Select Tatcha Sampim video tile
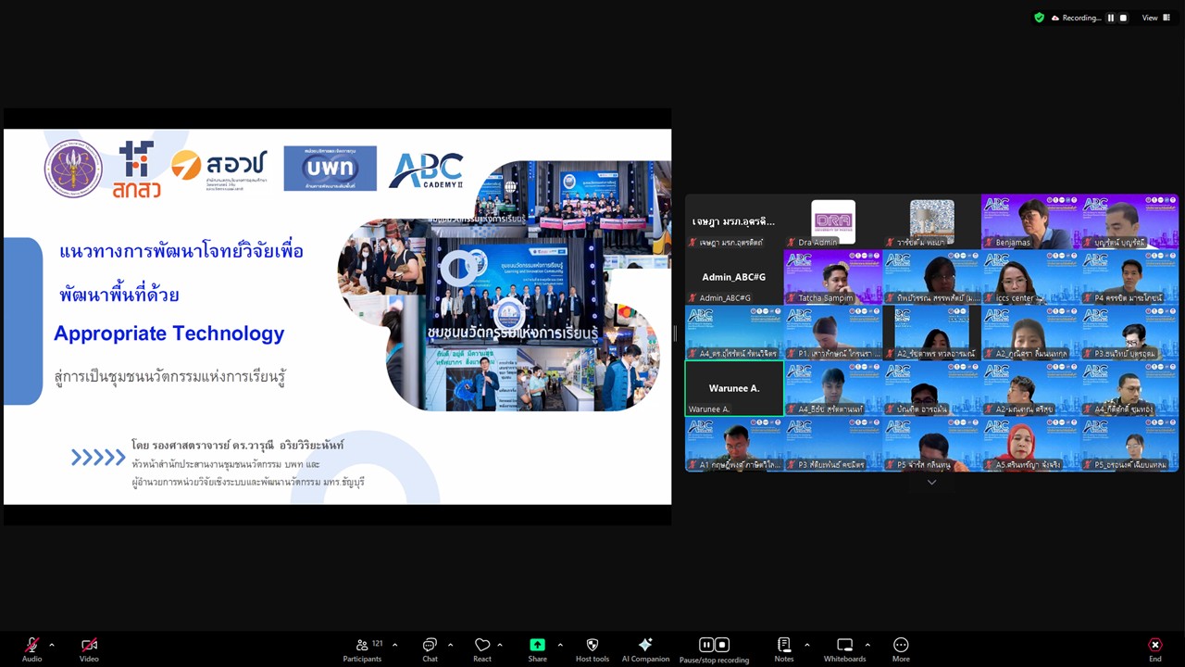1185x667 pixels. click(833, 277)
